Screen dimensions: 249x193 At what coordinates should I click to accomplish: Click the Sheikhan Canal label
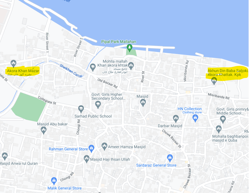click(71, 71)
